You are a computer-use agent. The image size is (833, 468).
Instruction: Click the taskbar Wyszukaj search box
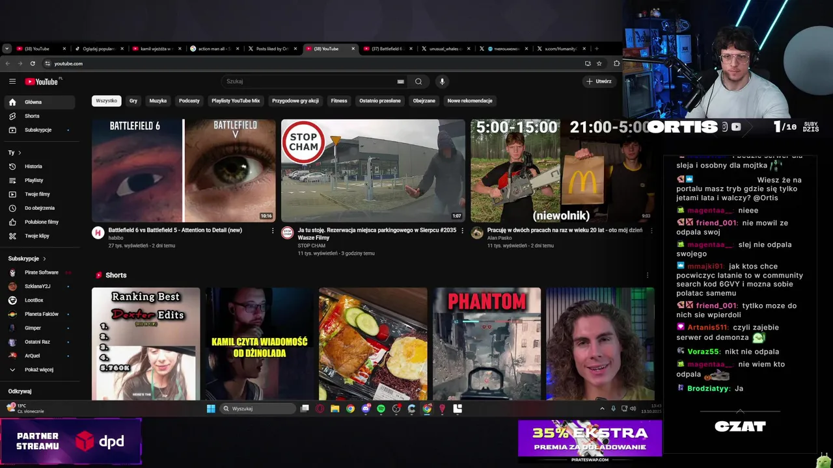(258, 409)
